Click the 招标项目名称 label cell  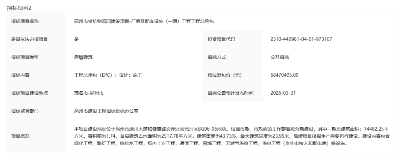[x=25, y=21]
